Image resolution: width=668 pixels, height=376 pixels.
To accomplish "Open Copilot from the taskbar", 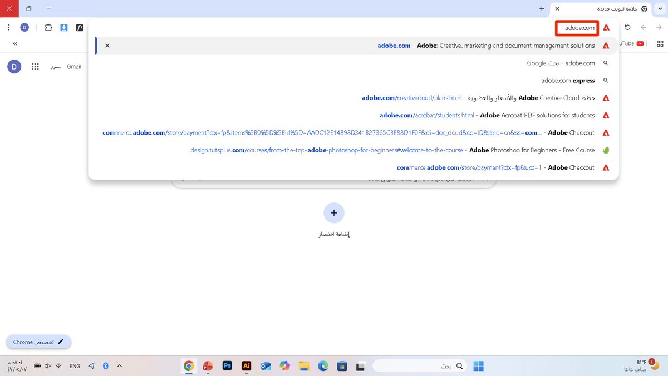I will (x=285, y=365).
